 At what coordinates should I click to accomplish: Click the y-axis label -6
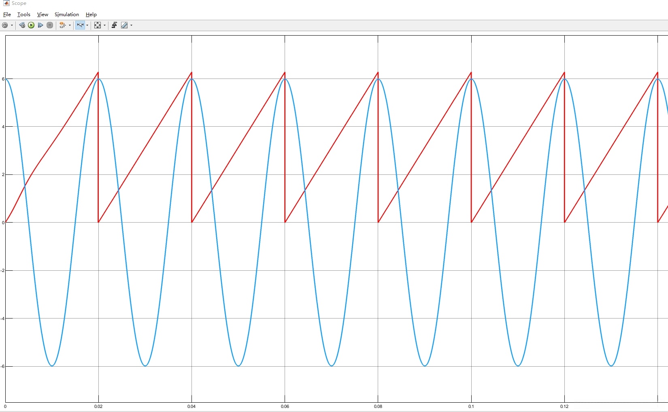click(x=3, y=366)
